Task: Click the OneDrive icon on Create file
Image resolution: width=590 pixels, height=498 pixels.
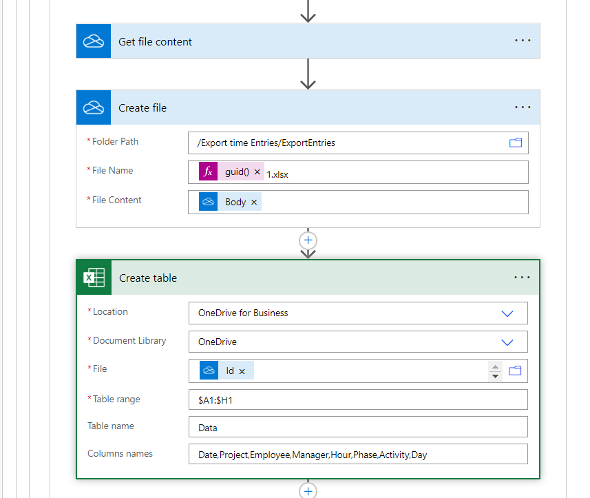Action: click(x=93, y=107)
